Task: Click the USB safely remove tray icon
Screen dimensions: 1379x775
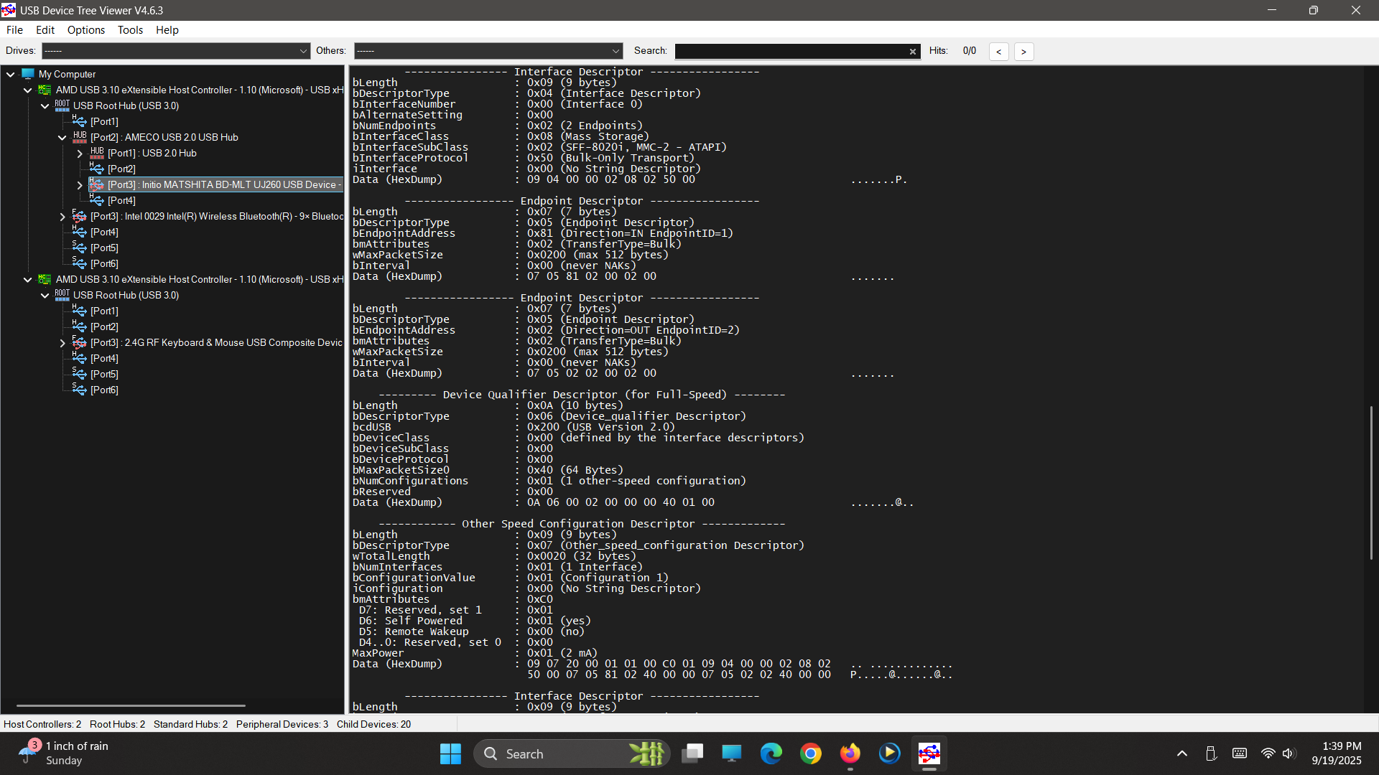Action: click(1211, 753)
